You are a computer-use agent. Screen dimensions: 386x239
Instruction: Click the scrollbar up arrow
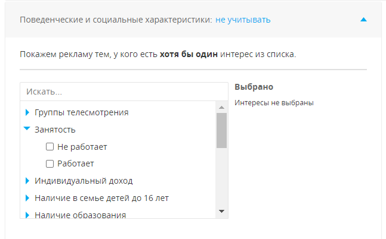click(x=221, y=107)
